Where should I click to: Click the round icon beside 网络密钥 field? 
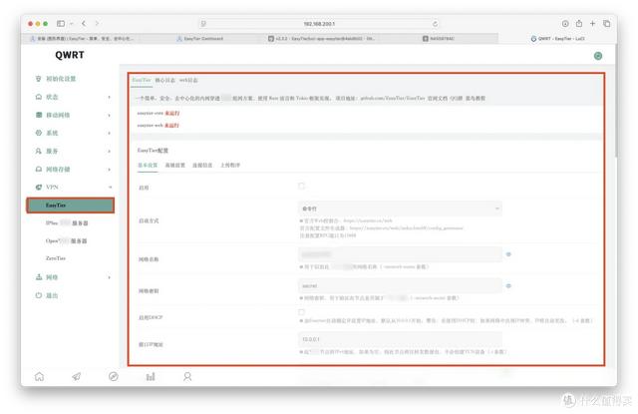pos(508,285)
